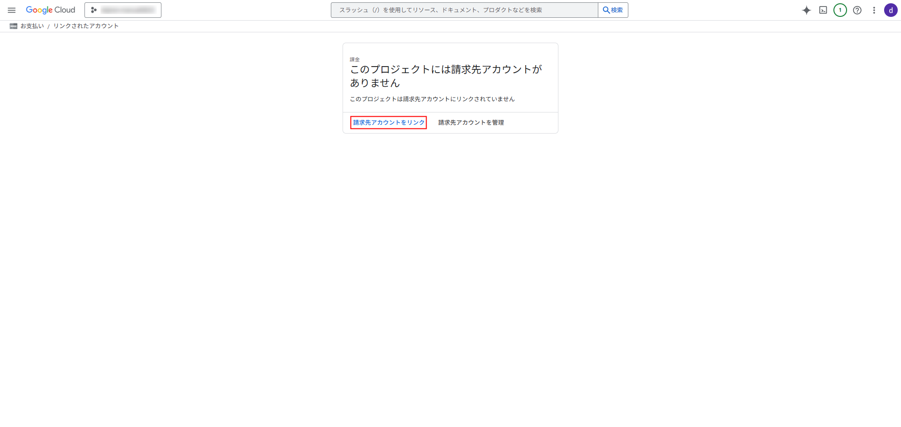
Task: Go to お支払い breadcrumb
Action: point(32,26)
